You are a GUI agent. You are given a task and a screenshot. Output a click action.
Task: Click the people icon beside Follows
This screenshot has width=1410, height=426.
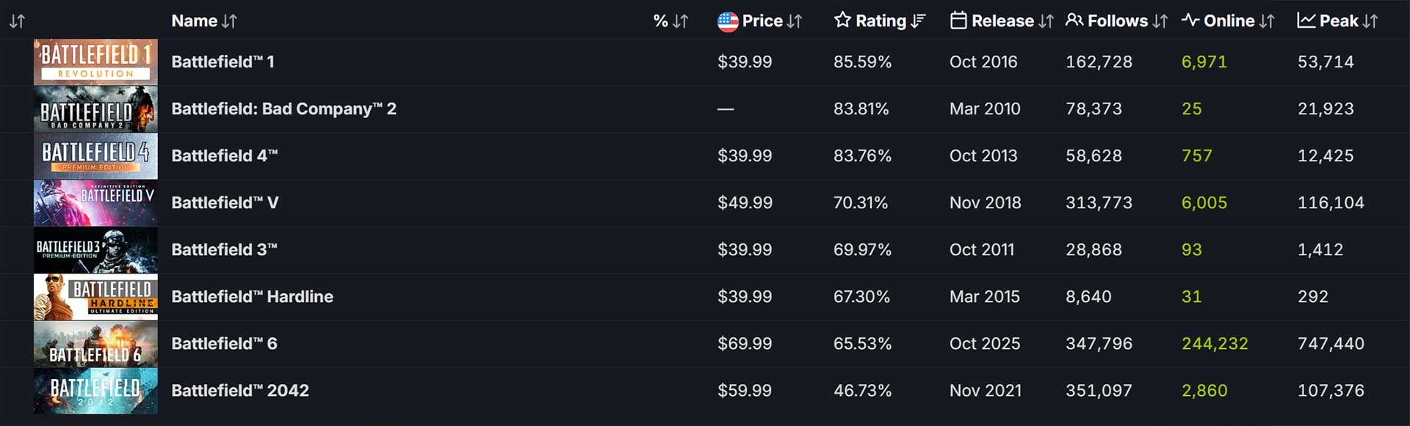(1074, 21)
